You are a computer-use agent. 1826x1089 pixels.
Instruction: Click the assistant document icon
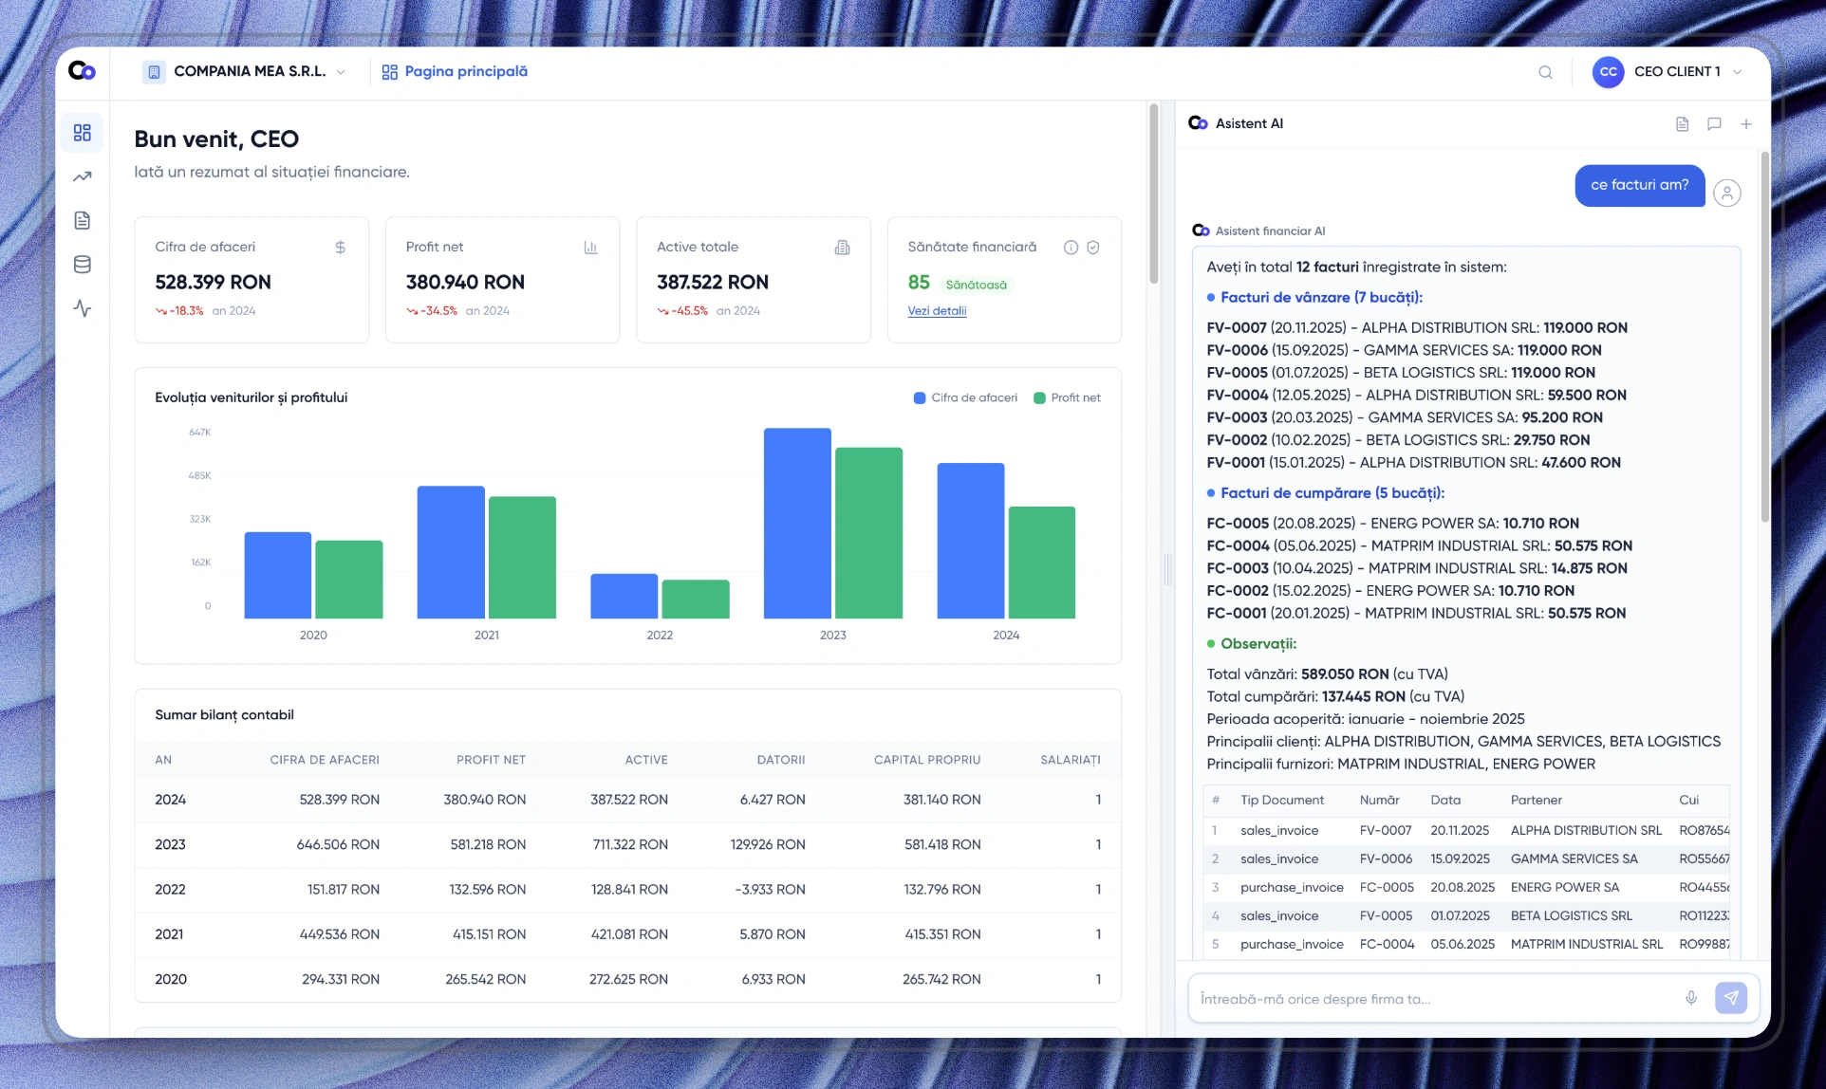click(x=1682, y=123)
